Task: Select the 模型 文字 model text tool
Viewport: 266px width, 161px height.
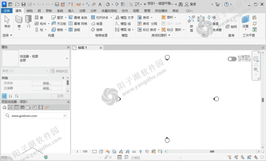Action: pos(125,17)
